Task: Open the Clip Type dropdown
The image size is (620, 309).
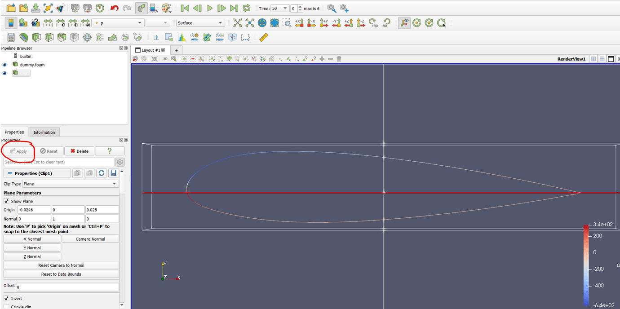Action: tap(70, 183)
